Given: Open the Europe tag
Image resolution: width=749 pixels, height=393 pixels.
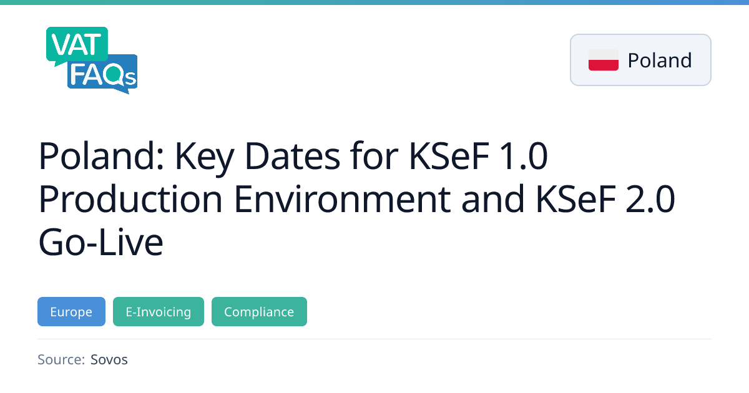Looking at the screenshot, I should pos(71,312).
